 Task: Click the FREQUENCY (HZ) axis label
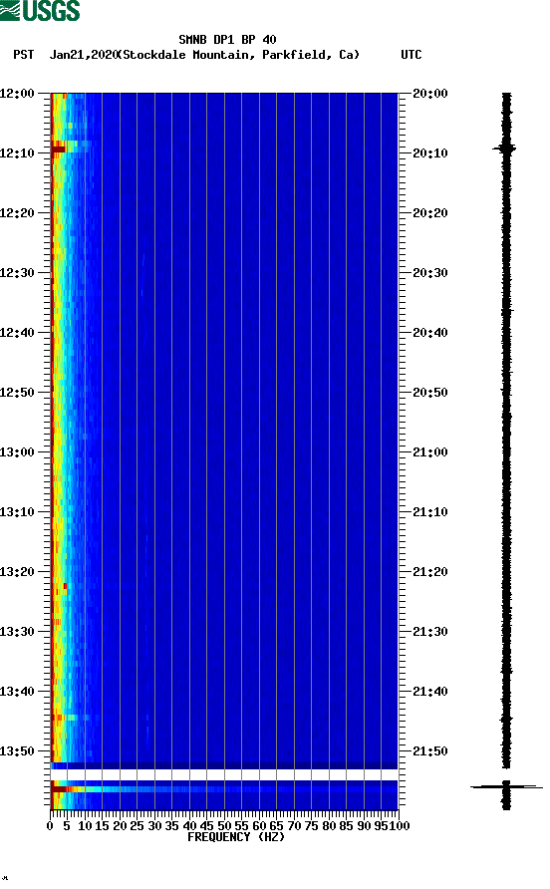tap(236, 837)
